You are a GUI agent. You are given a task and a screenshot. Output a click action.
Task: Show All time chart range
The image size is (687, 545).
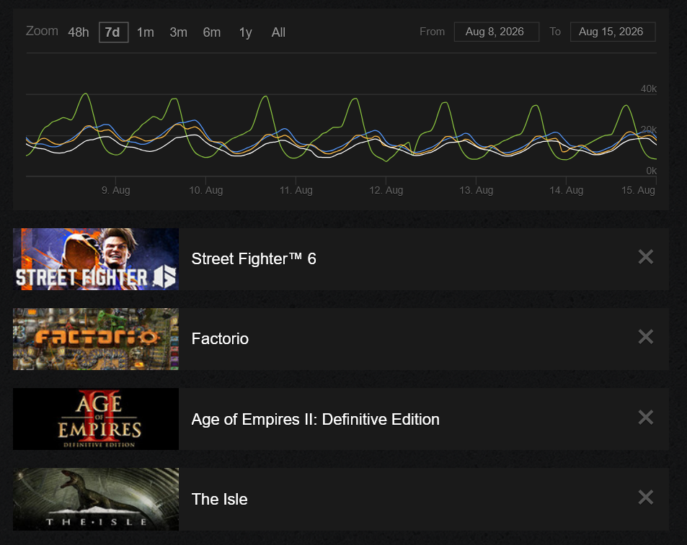(x=278, y=32)
